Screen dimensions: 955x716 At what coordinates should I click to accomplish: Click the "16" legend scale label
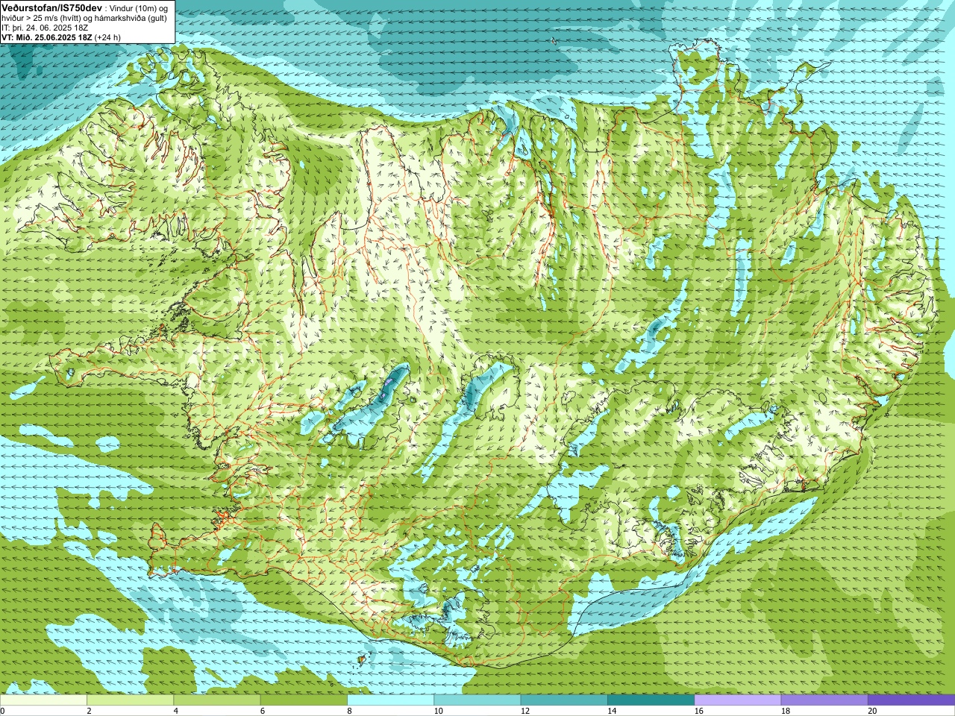pyautogui.click(x=698, y=711)
